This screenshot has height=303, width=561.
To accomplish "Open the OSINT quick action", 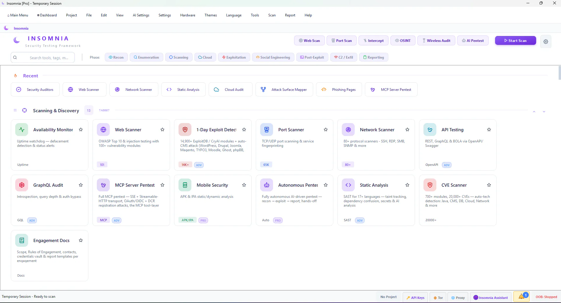I will pyautogui.click(x=403, y=41).
